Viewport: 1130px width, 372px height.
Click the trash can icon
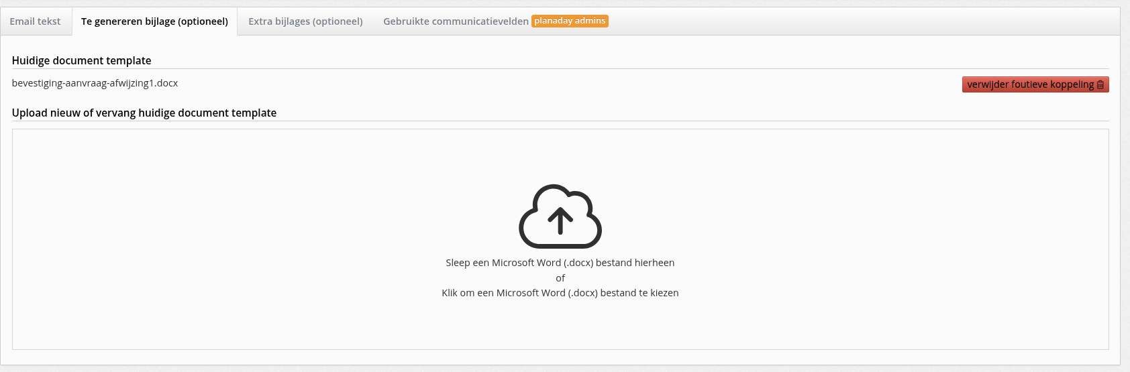click(1100, 85)
